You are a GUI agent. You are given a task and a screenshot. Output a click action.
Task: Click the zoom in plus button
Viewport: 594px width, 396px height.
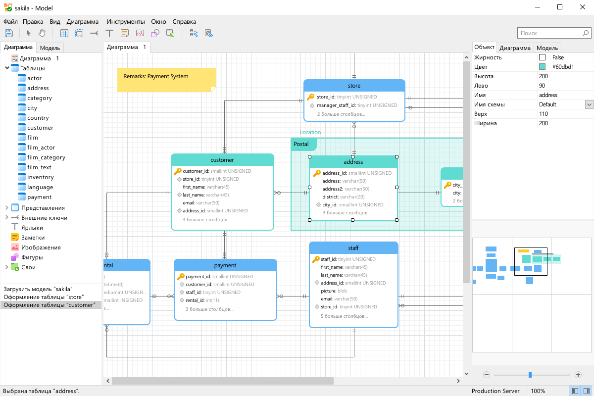(578, 375)
